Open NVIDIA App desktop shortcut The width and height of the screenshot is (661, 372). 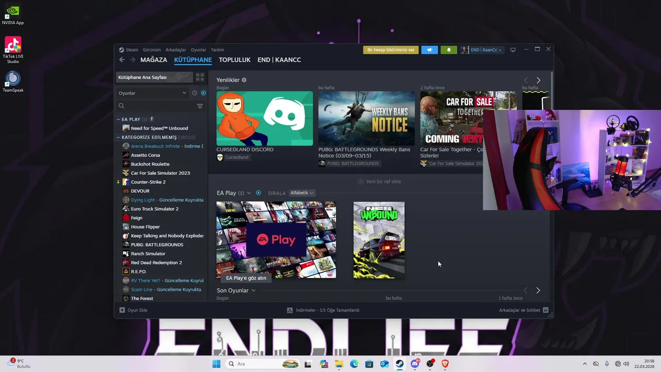coord(13,15)
